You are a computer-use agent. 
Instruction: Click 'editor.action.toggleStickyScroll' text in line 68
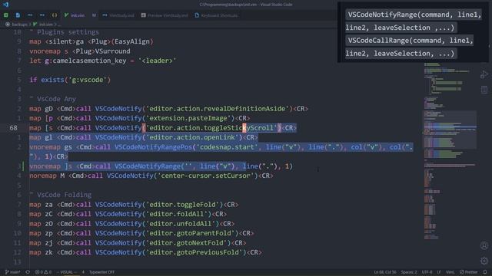[x=212, y=128]
